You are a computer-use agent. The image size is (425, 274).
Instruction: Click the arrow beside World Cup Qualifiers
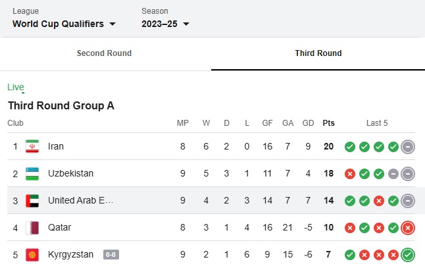[113, 24]
